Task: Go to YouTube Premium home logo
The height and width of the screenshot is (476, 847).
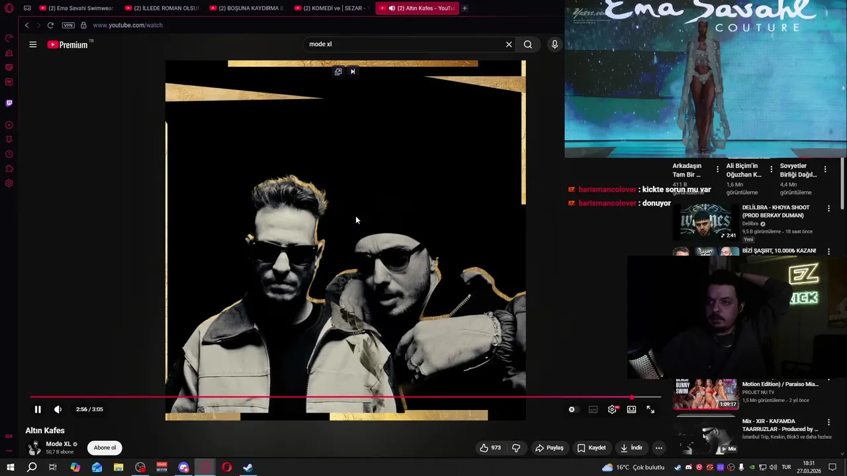Action: pyautogui.click(x=67, y=44)
